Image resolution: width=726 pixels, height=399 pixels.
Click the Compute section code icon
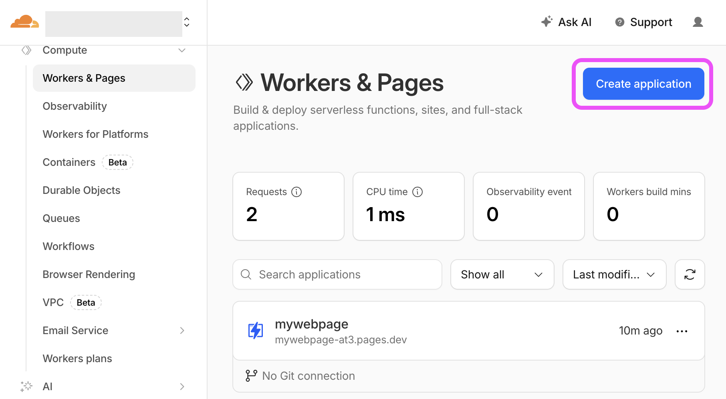pos(26,50)
